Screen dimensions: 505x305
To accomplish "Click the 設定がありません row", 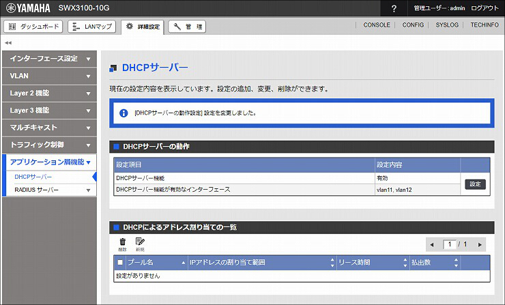I will [x=302, y=276].
